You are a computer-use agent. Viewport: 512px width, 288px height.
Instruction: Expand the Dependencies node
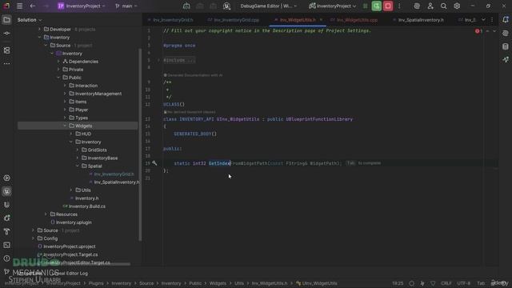click(x=58, y=62)
